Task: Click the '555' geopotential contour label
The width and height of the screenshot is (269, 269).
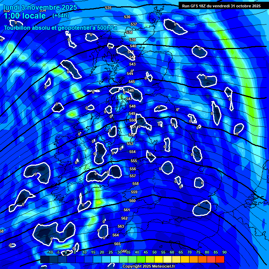Action: click(134, 161)
